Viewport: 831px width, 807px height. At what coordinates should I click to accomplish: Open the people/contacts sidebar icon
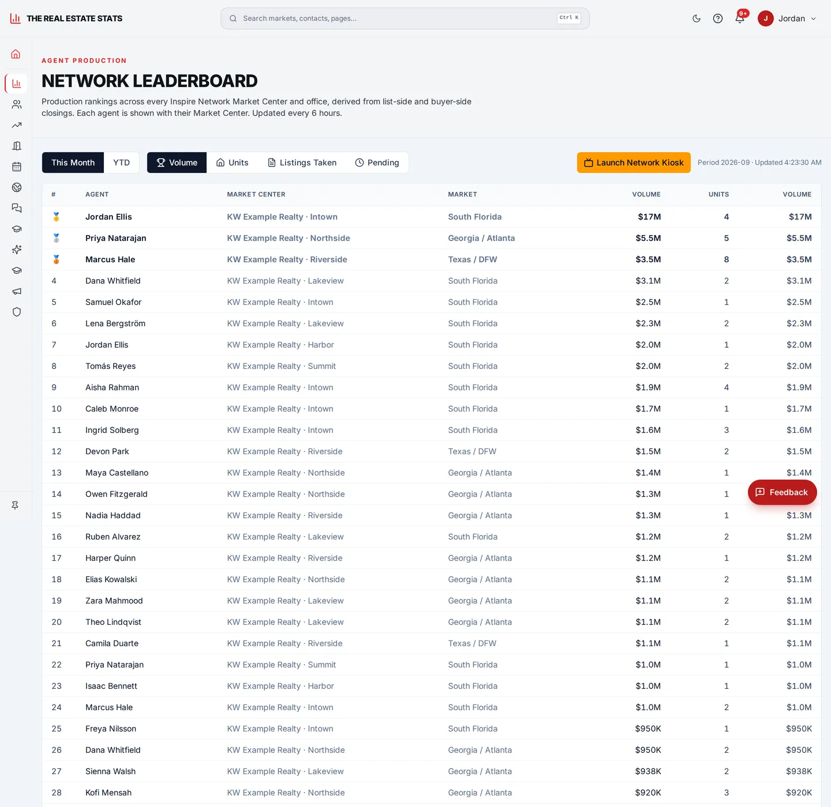pyautogui.click(x=16, y=104)
